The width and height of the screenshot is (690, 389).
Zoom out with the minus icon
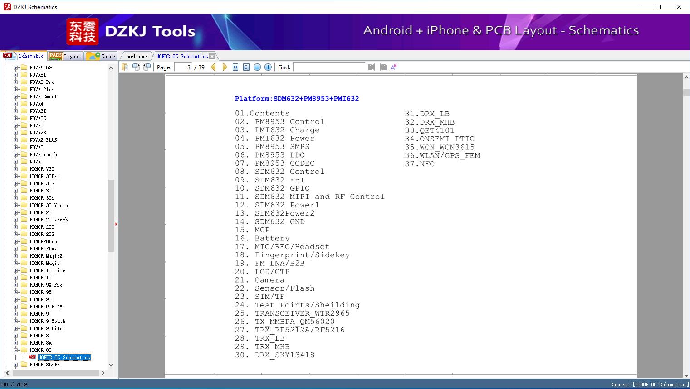tap(257, 67)
